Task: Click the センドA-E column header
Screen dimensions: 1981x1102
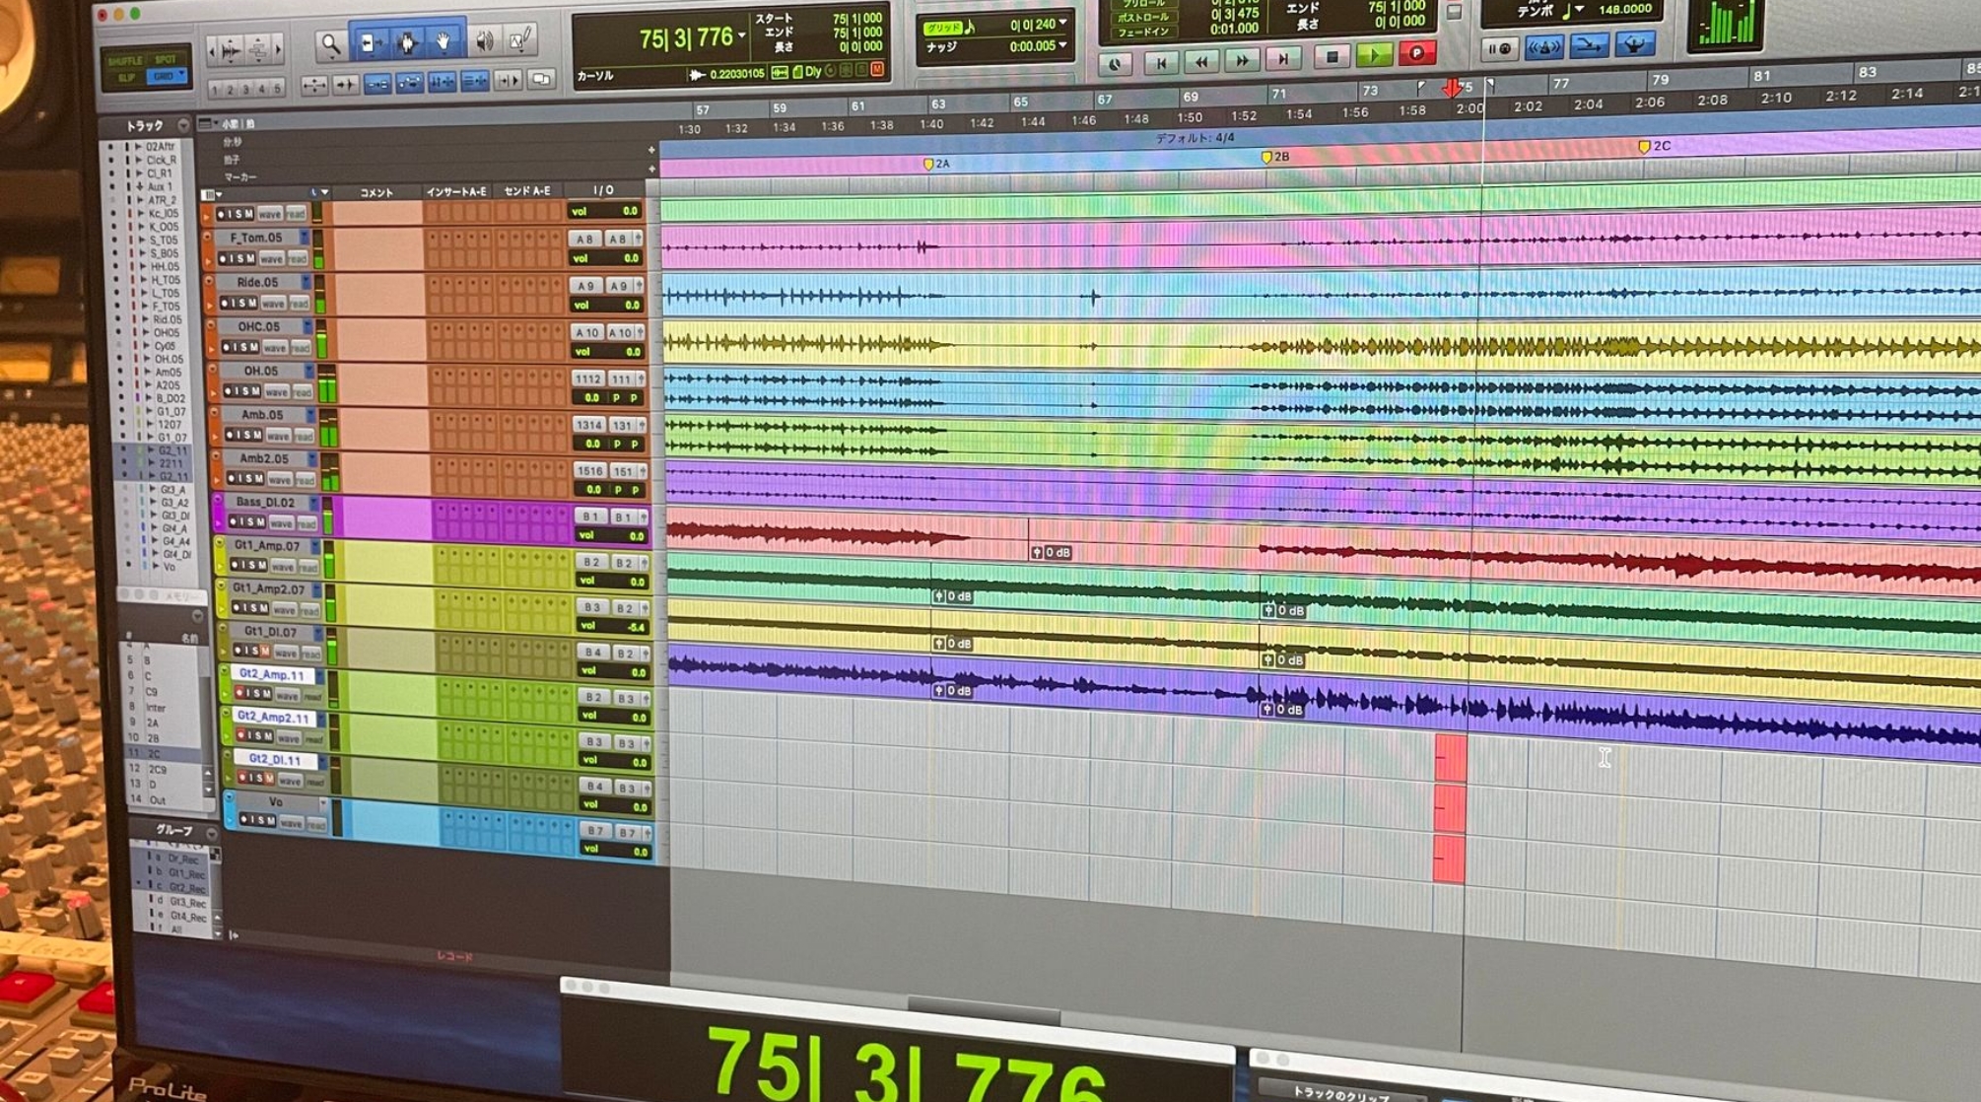Action: (x=528, y=190)
